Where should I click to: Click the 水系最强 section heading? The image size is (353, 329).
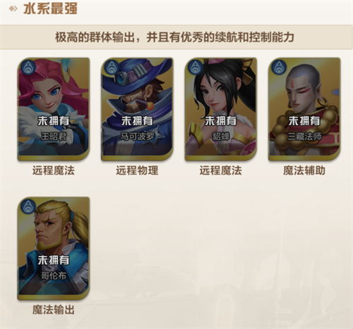pyautogui.click(x=50, y=8)
